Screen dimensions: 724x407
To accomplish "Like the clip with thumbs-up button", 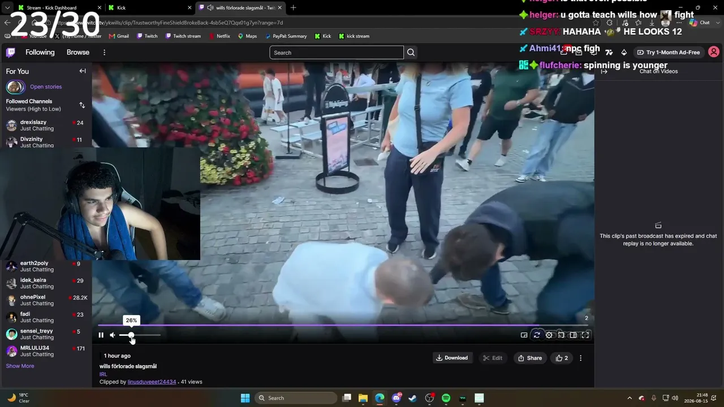I will 562,358.
